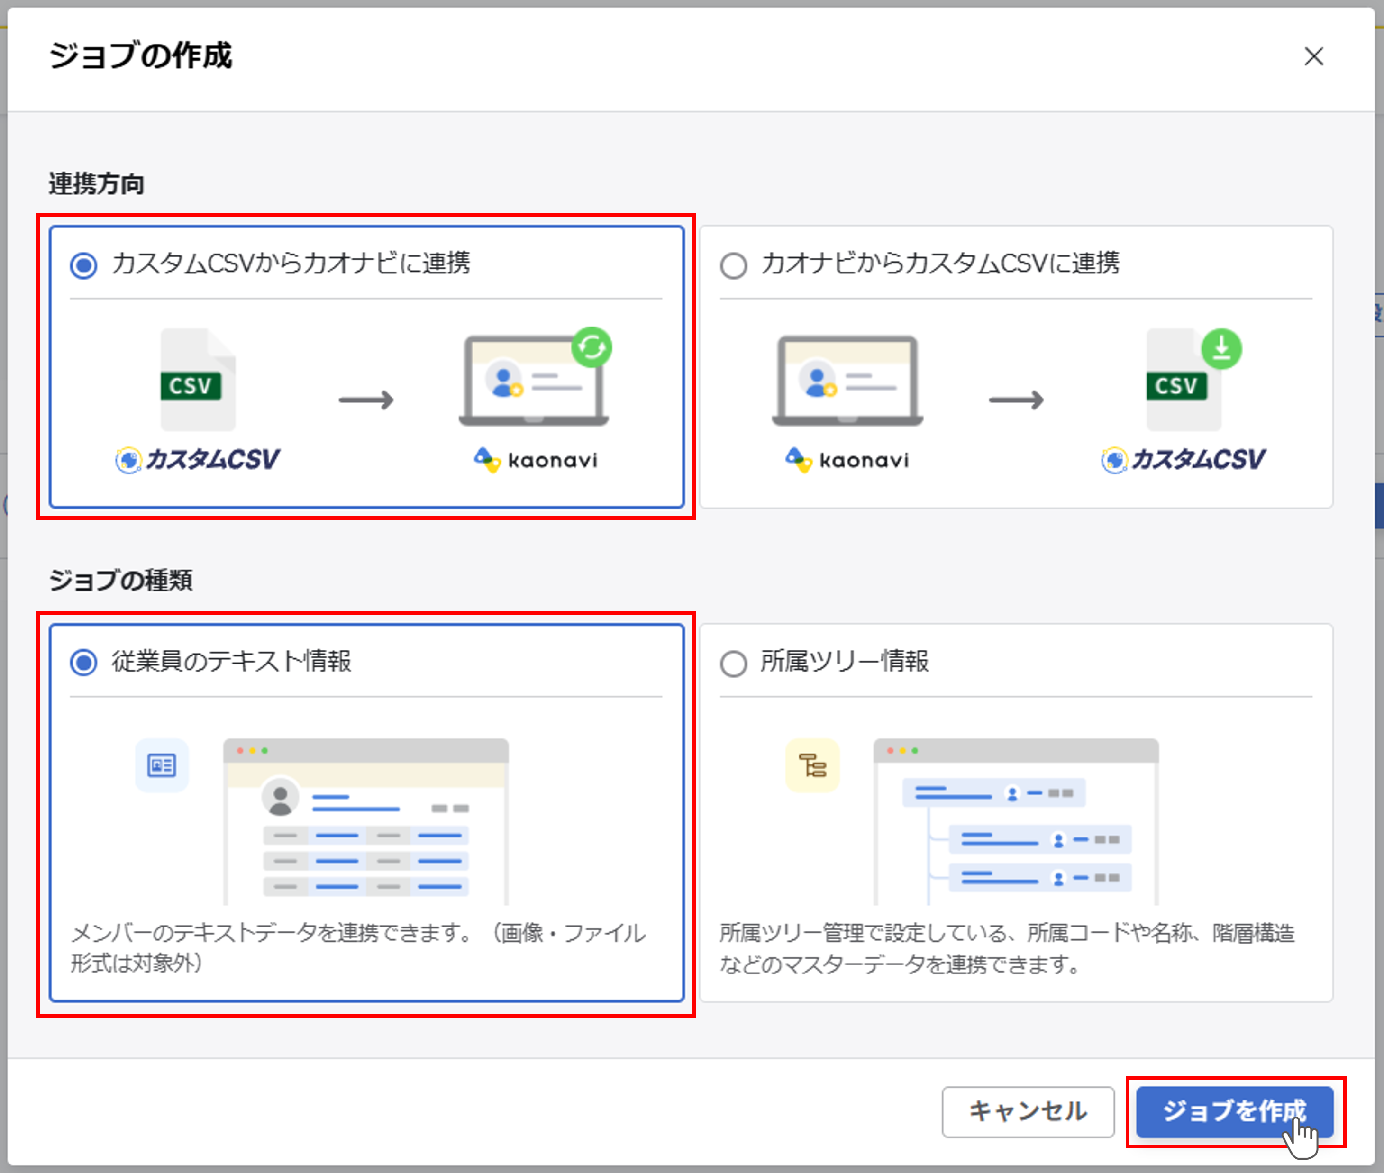Click the employee text info preview illustration
1384x1173 pixels.
366,821
